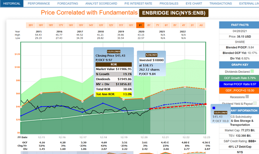Click the S&P Credit Rating BBB+ entry

point(240,141)
